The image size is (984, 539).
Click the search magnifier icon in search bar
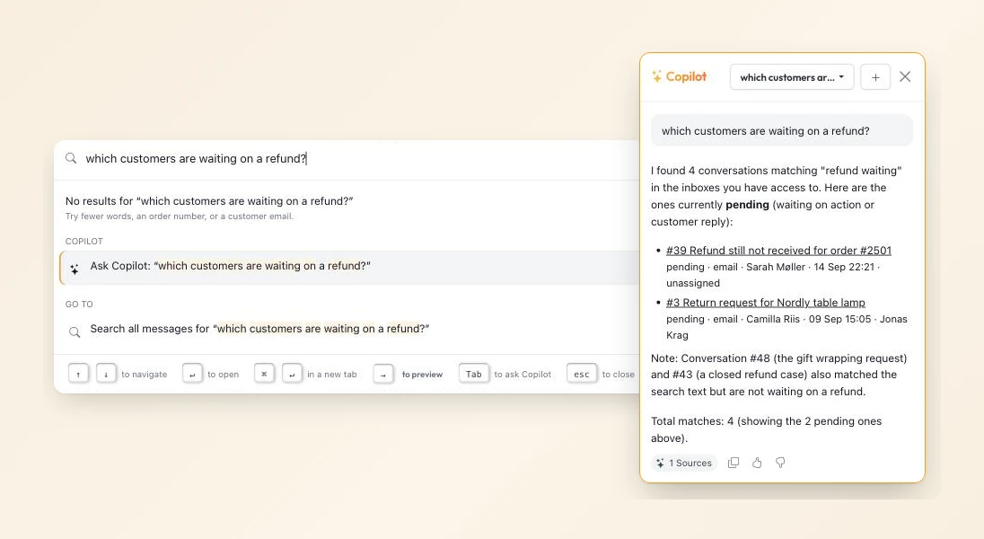coord(71,158)
